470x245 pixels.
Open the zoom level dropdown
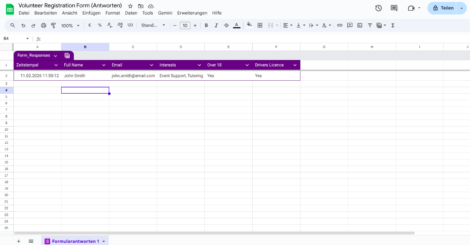[70, 25]
